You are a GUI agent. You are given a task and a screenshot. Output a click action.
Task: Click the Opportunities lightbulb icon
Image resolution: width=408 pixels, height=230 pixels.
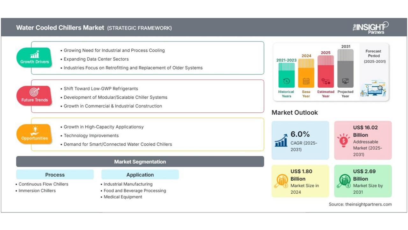coord(34,131)
